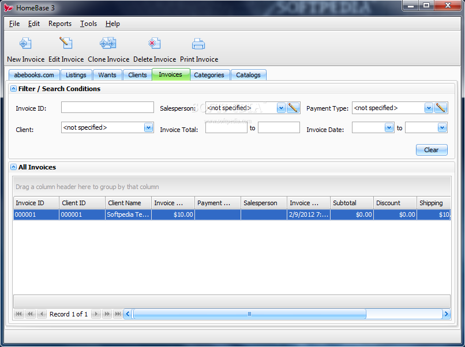The image size is (465, 347).
Task: Switch to the Categories tab
Action: coord(209,75)
